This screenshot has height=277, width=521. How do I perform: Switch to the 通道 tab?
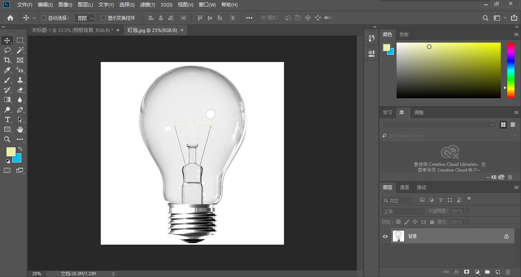click(x=404, y=187)
